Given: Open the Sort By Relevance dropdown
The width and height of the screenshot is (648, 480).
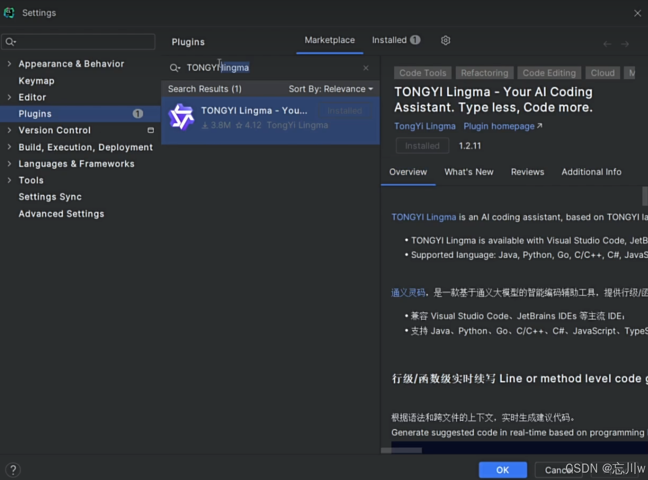Looking at the screenshot, I should click(331, 89).
